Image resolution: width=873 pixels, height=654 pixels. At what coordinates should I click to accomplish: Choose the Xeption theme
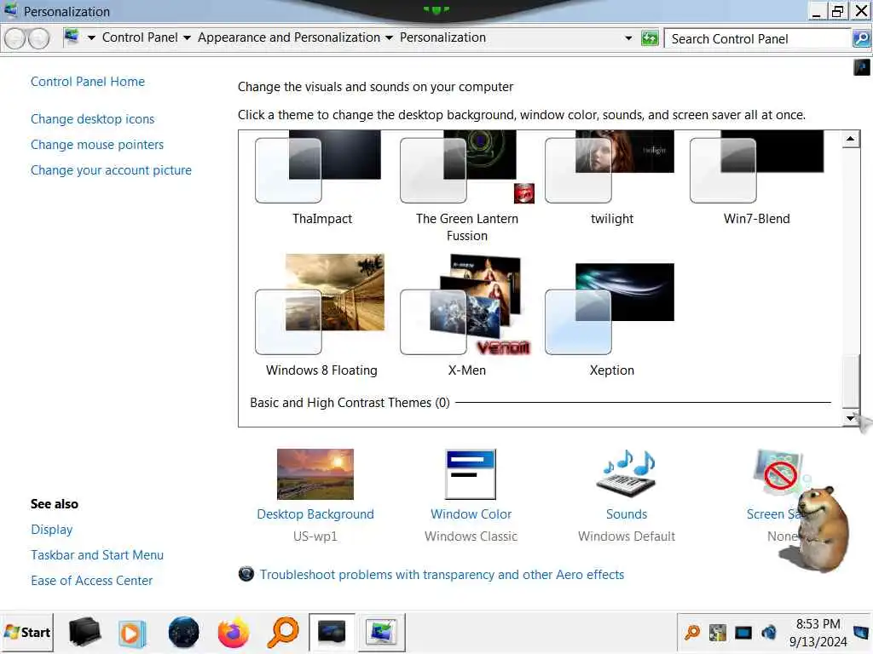coord(609,308)
